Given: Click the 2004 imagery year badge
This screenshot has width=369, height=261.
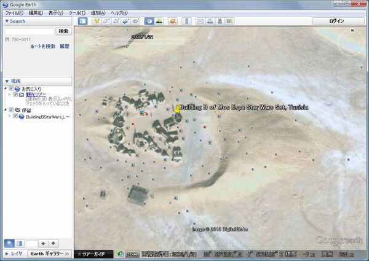Looking at the screenshot, I should [132, 254].
